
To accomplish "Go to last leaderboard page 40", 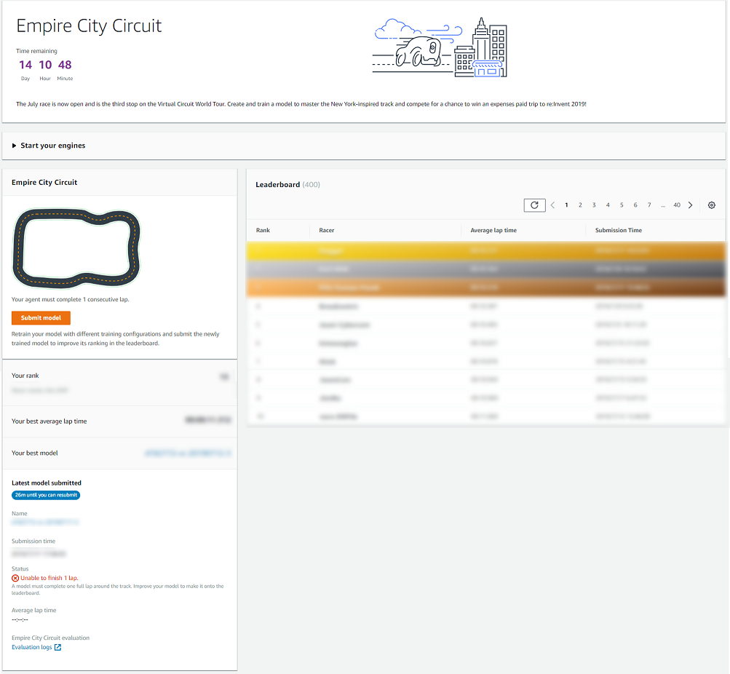I will click(677, 205).
